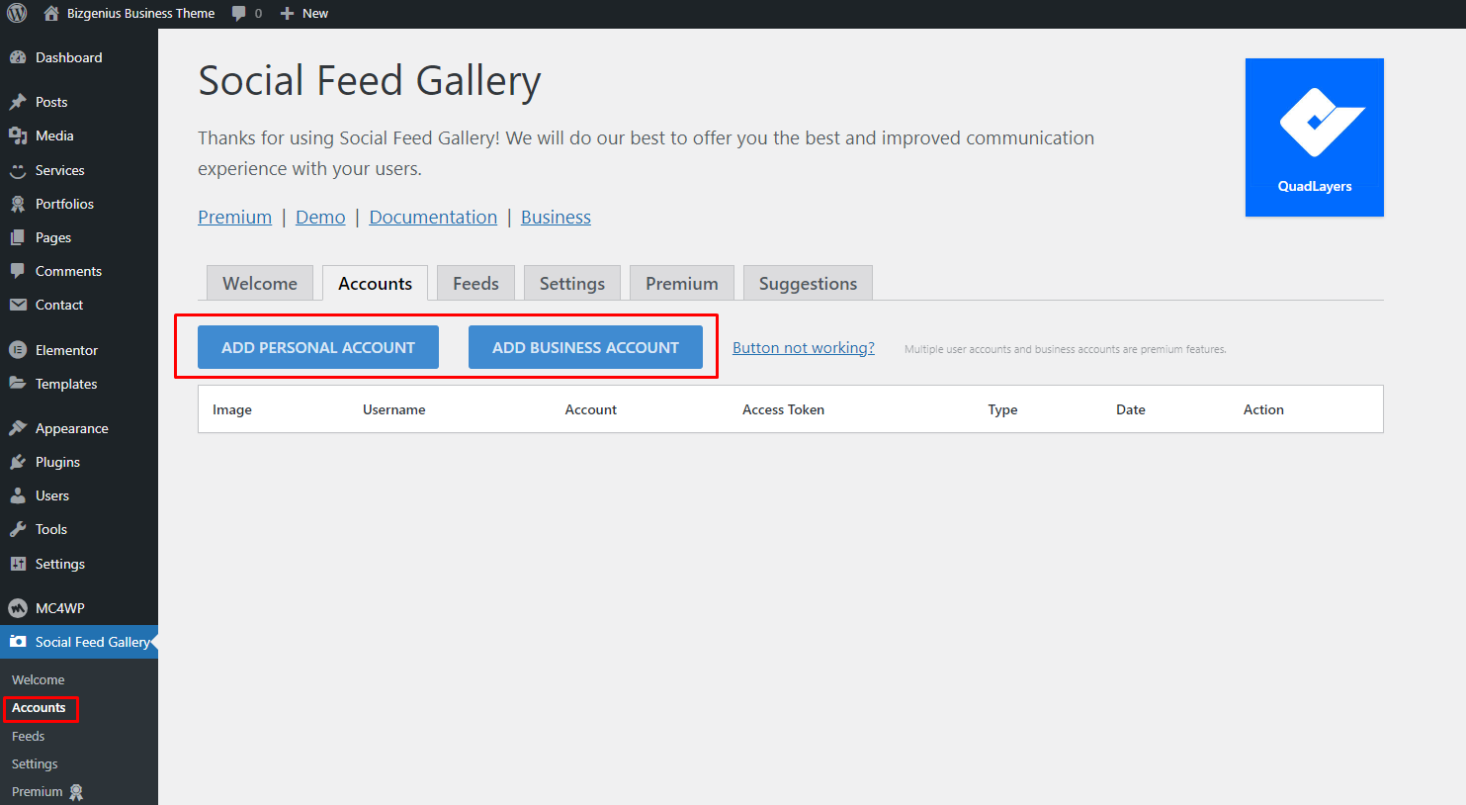Visit the Business link
The width and height of the screenshot is (1466, 805).
pos(556,218)
